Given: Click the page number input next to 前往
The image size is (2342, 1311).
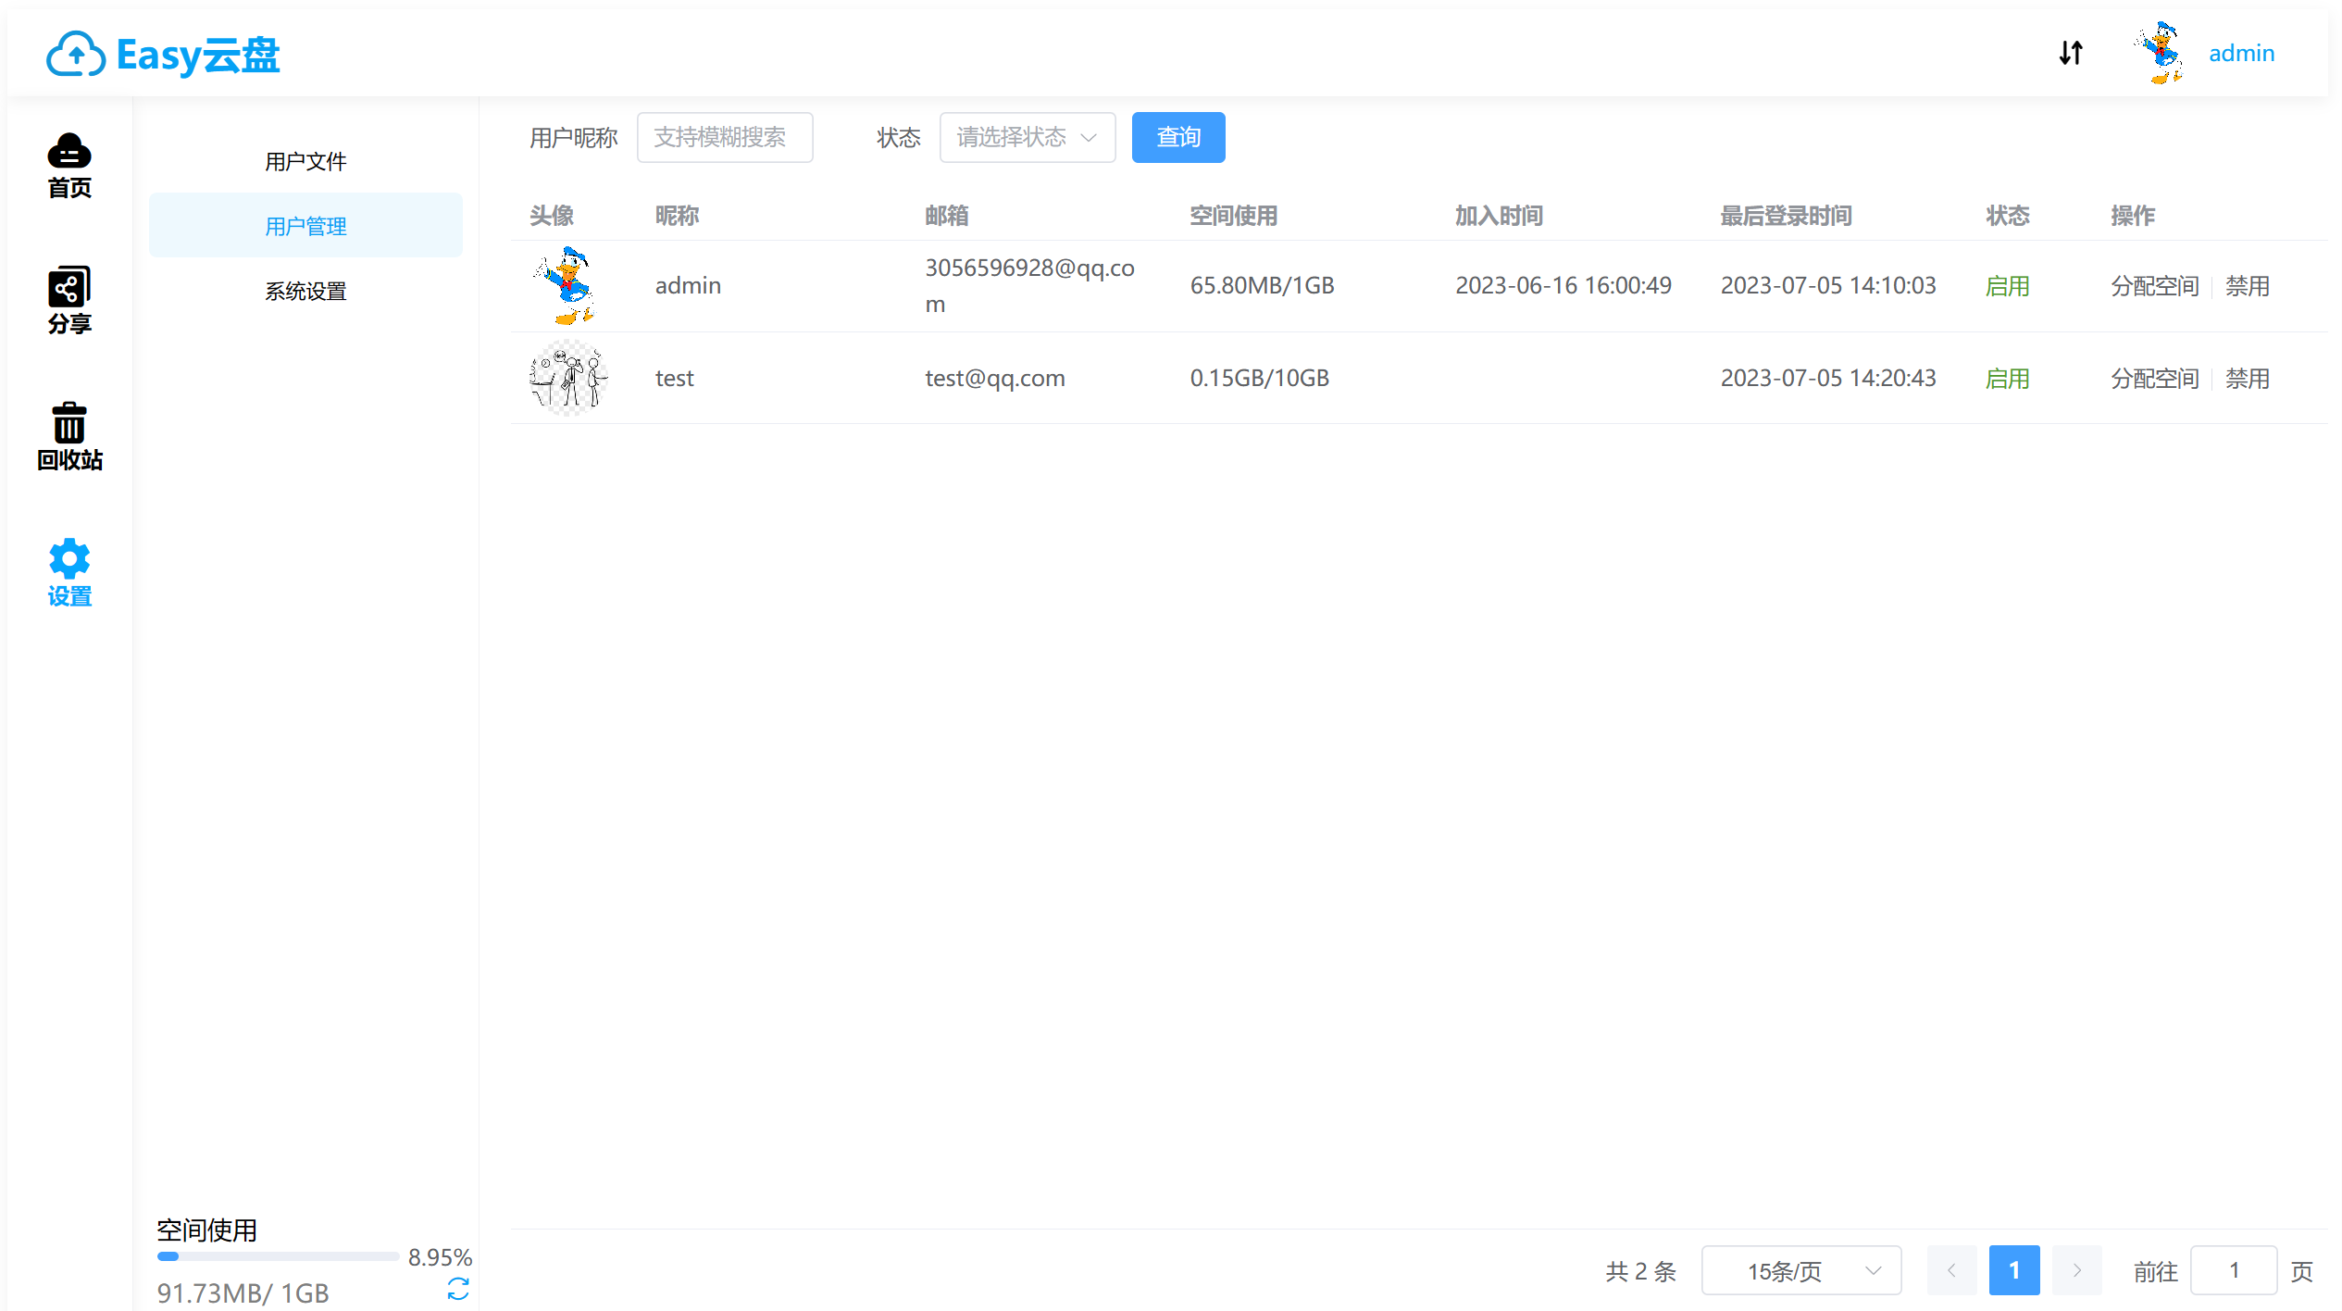Looking at the screenshot, I should (2233, 1270).
